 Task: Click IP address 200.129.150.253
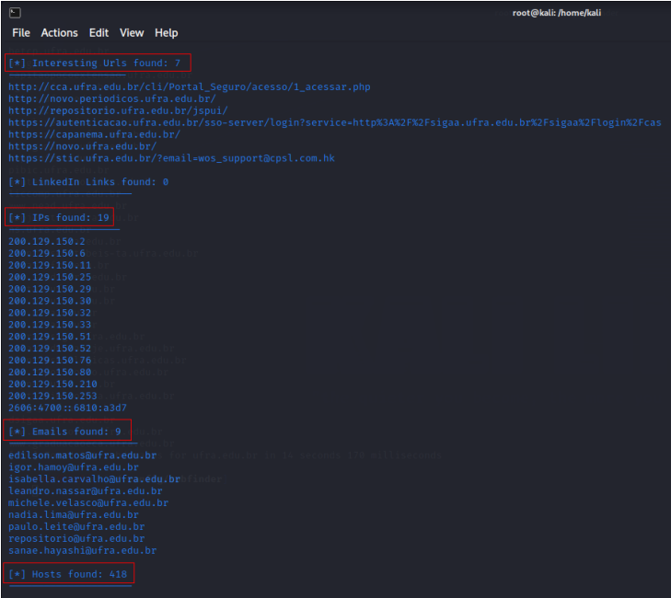pos(53,397)
